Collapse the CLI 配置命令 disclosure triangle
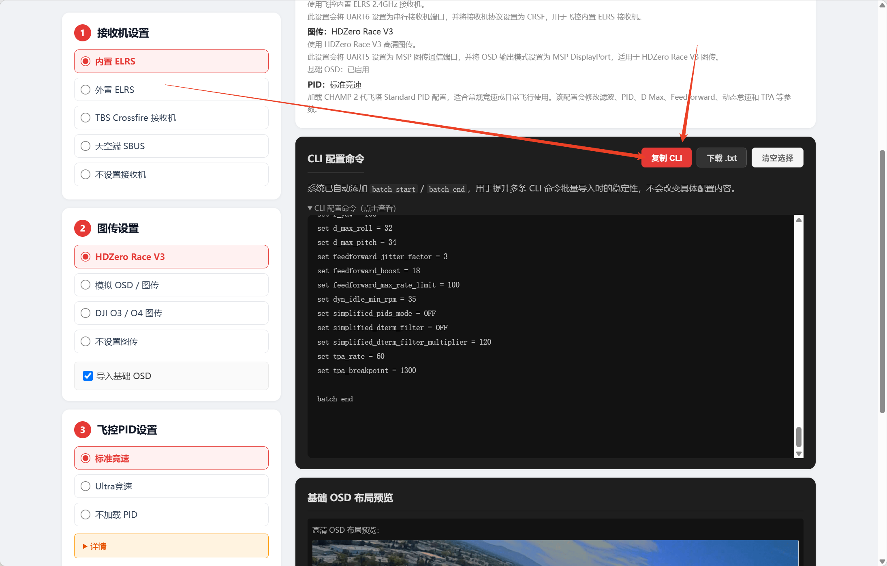The image size is (887, 566). coord(310,208)
